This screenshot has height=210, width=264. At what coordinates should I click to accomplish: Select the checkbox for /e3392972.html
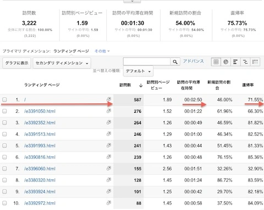[x=4, y=203]
